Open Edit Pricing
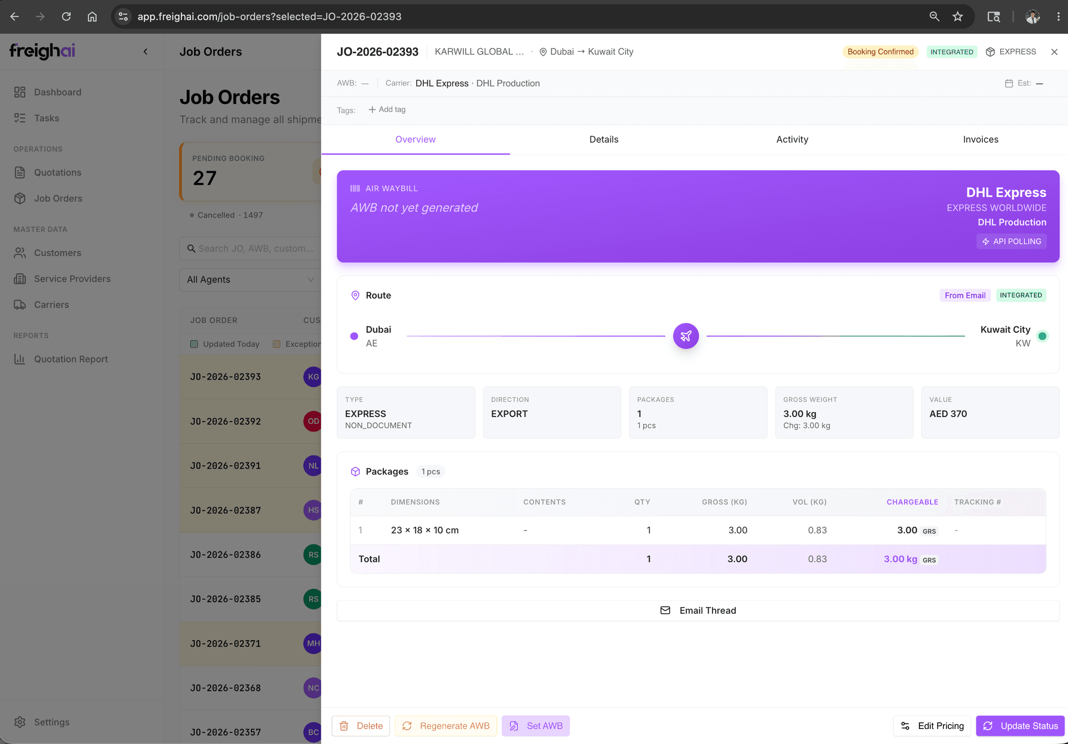The height and width of the screenshot is (744, 1068). coord(932,726)
